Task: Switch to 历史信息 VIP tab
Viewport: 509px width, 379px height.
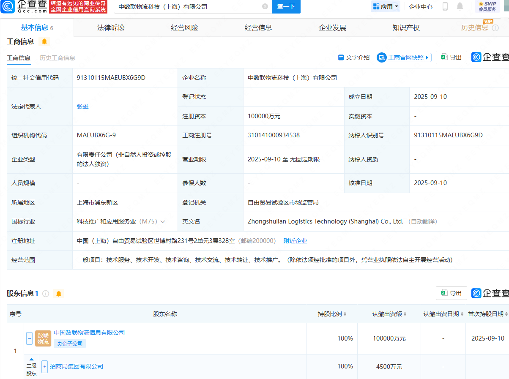Action: tap(475, 27)
